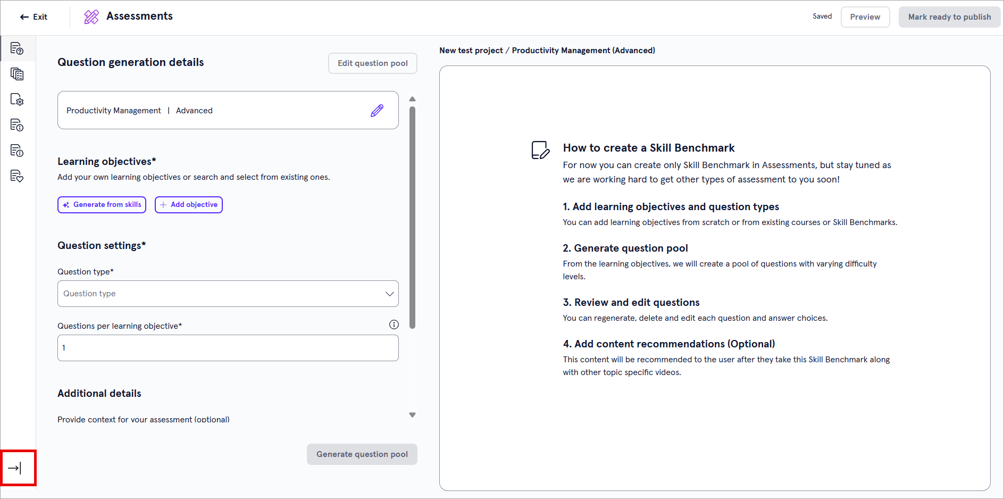The image size is (1004, 499).
Task: Go to New test project breadcrumb
Action: click(471, 51)
